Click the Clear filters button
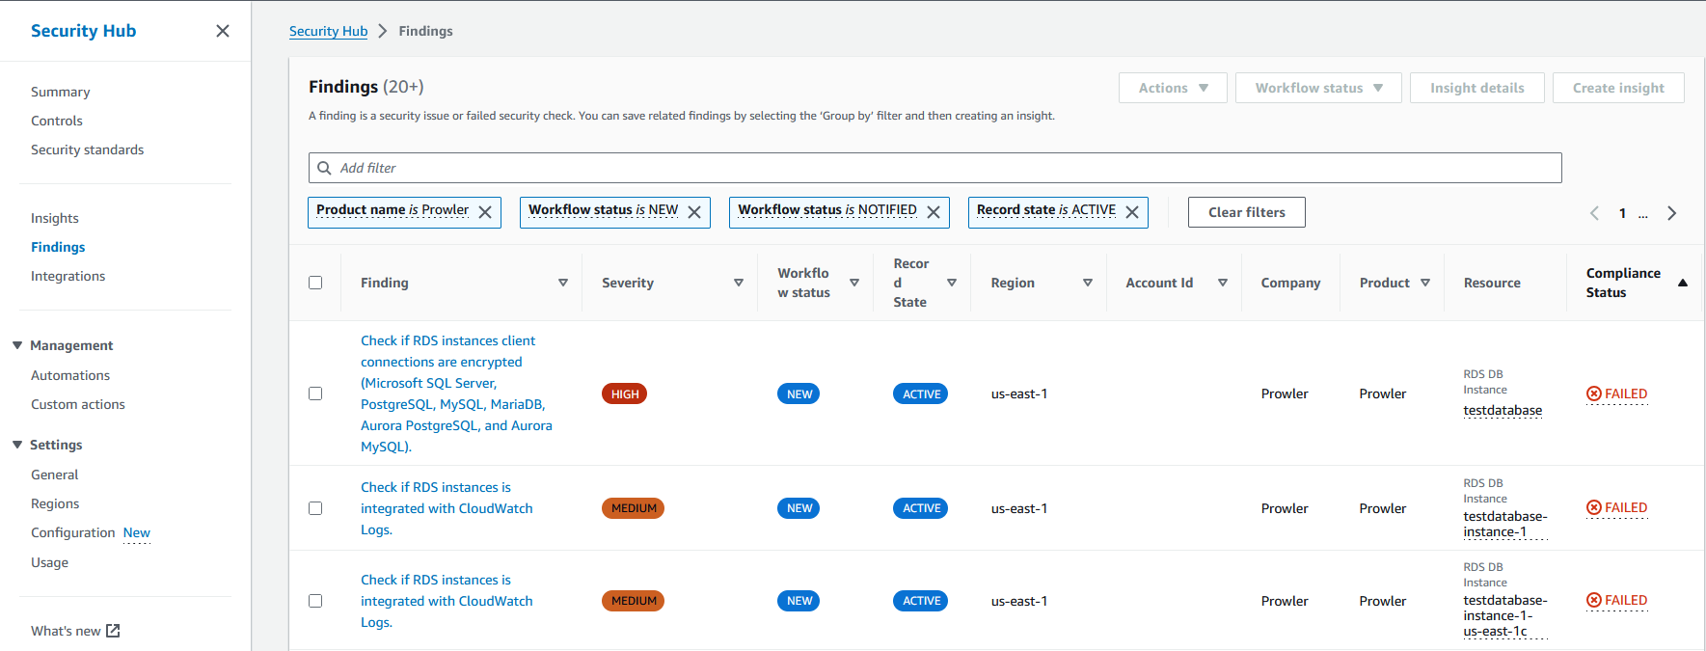The width and height of the screenshot is (1706, 651). [x=1247, y=212]
